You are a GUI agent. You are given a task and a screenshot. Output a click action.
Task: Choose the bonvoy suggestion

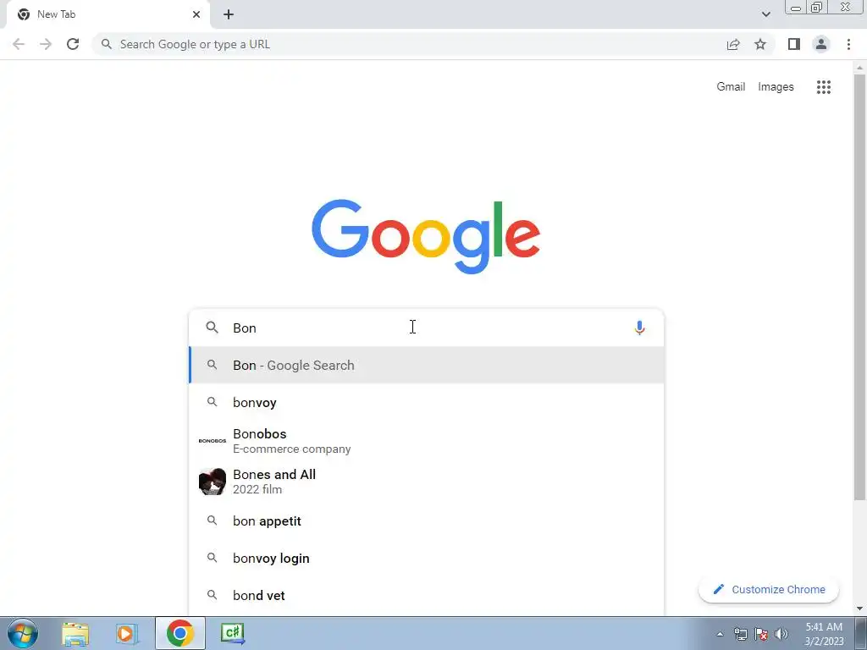(427, 402)
